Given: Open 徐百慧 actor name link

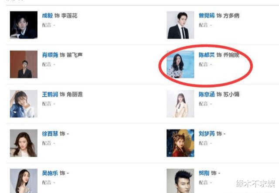Looking at the screenshot, I should (50, 134).
